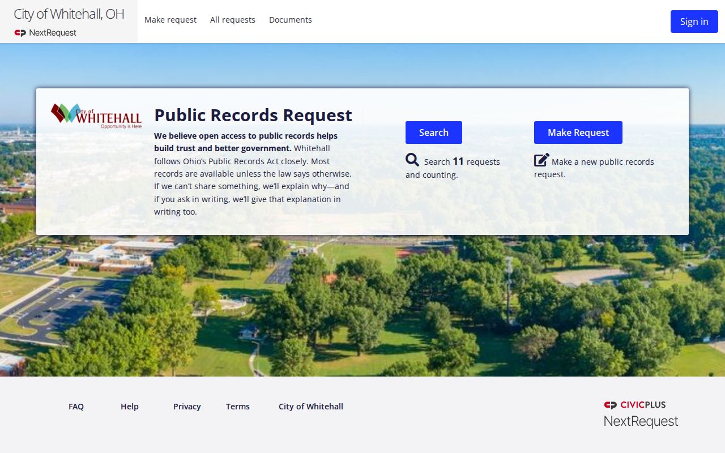Click the NextRequest logo in header
The image size is (725, 453).
click(45, 33)
